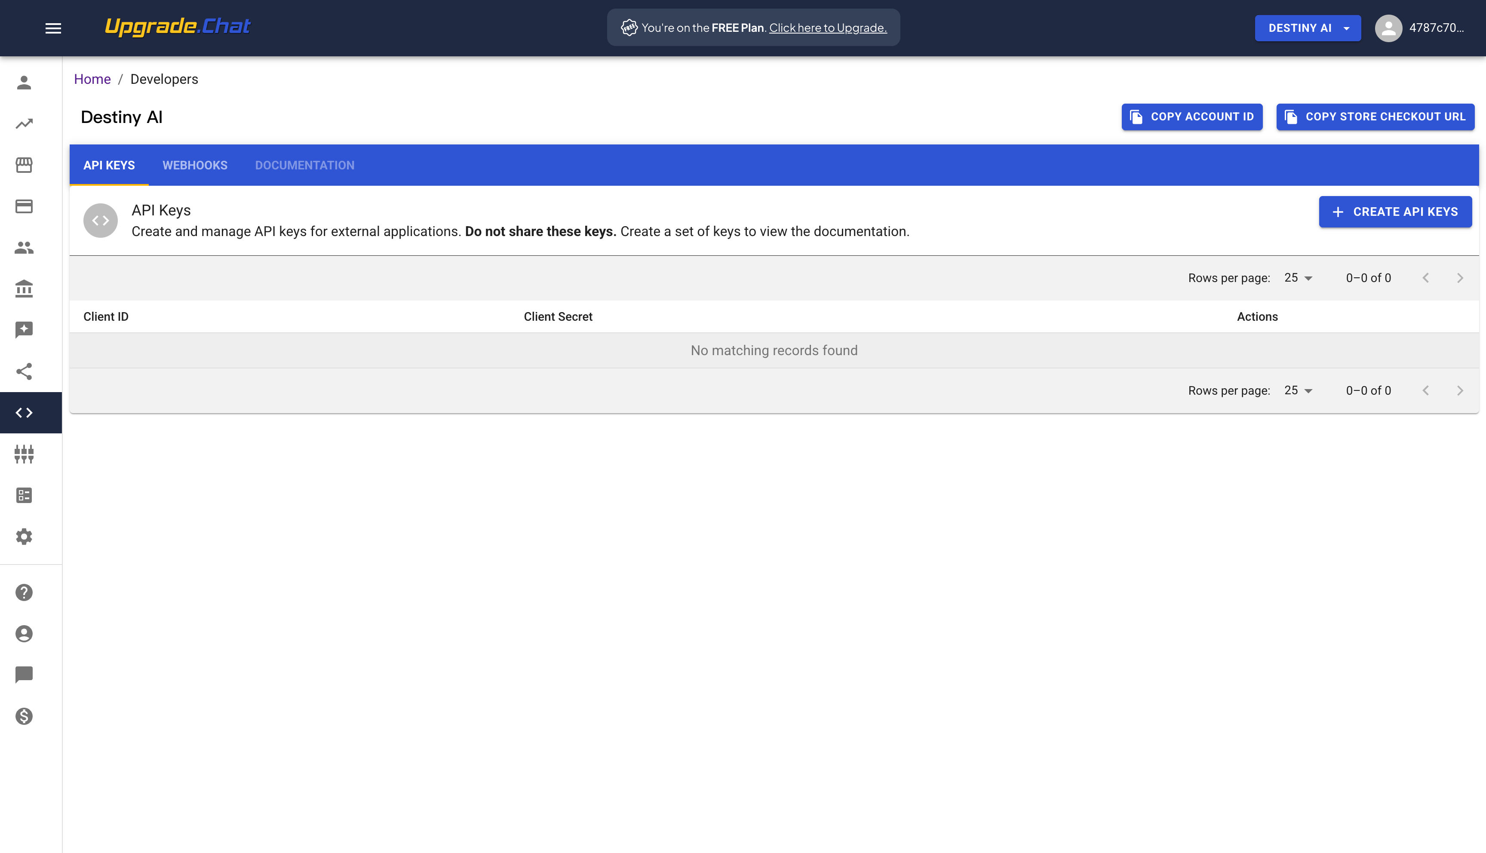Click the share sidebar icon

click(24, 371)
